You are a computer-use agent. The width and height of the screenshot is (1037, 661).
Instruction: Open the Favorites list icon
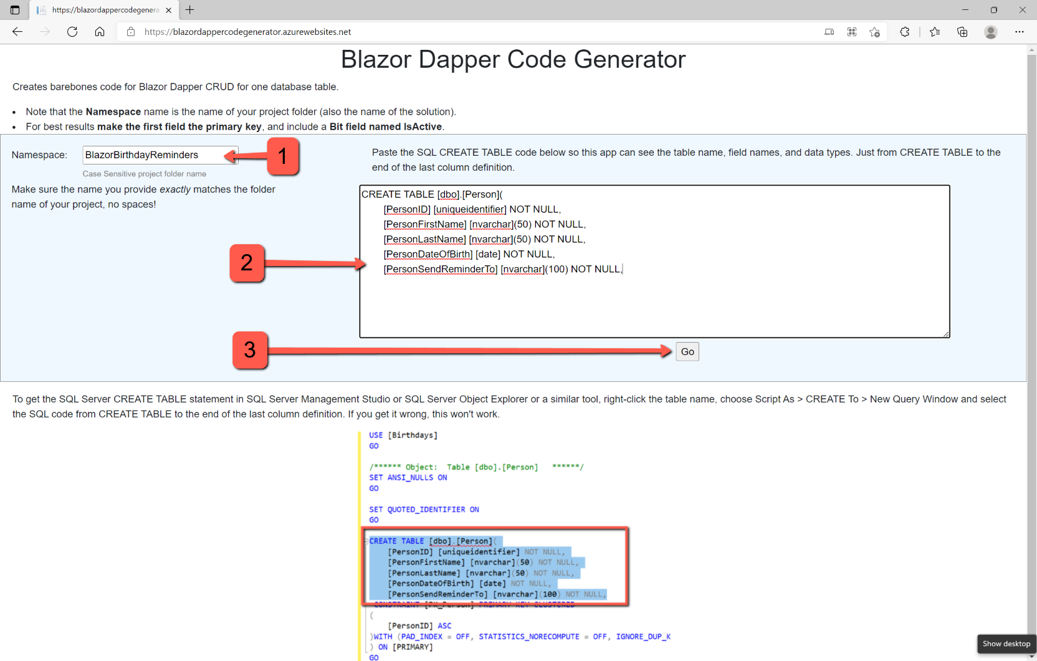coord(934,32)
